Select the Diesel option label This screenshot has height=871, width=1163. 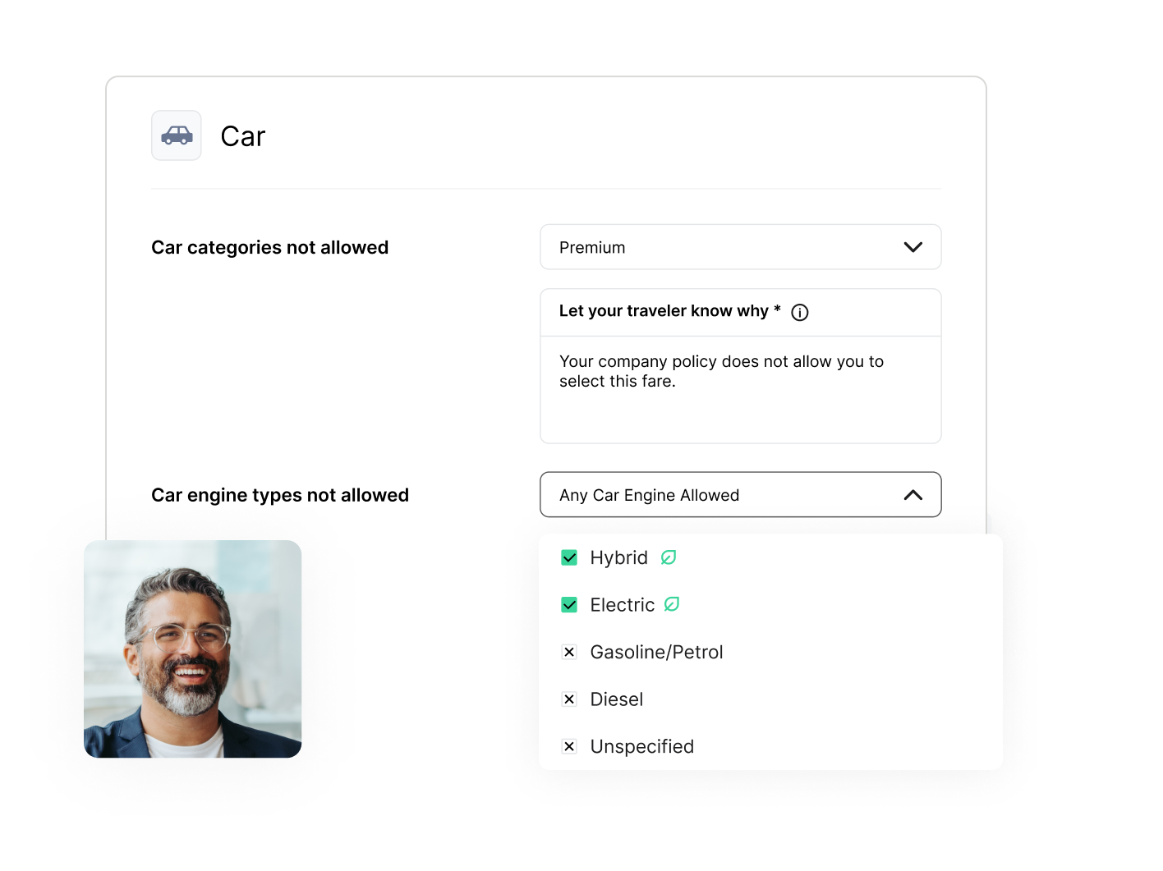tap(616, 699)
